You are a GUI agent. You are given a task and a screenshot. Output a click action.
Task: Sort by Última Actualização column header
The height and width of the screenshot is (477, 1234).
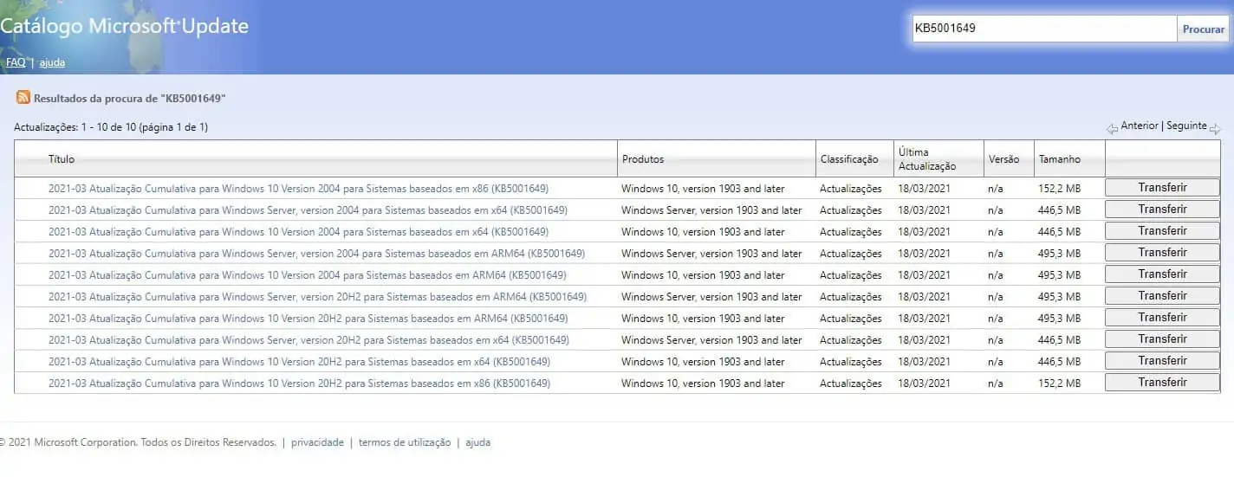[x=927, y=158]
